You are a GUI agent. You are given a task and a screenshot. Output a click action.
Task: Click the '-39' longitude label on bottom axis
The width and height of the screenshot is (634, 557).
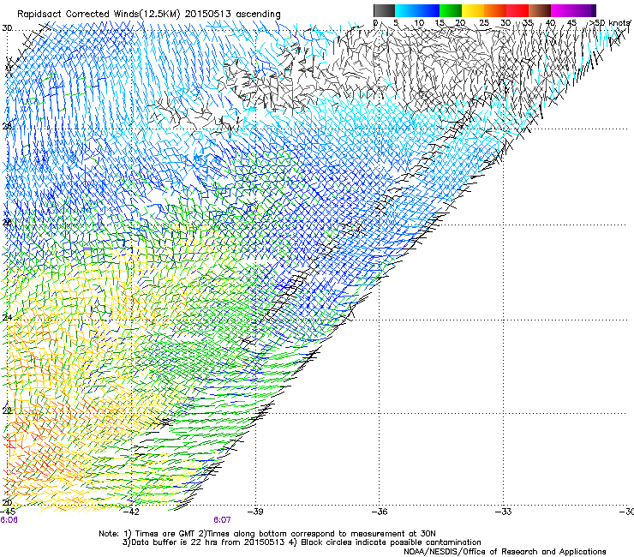[x=255, y=512]
